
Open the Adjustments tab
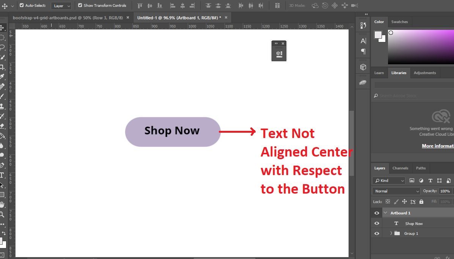424,73
